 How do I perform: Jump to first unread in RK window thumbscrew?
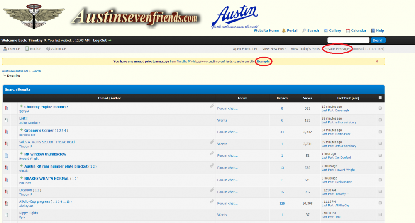[x=21, y=153]
